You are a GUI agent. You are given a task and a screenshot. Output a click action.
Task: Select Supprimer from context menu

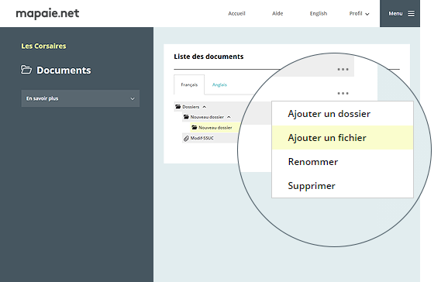click(x=343, y=186)
